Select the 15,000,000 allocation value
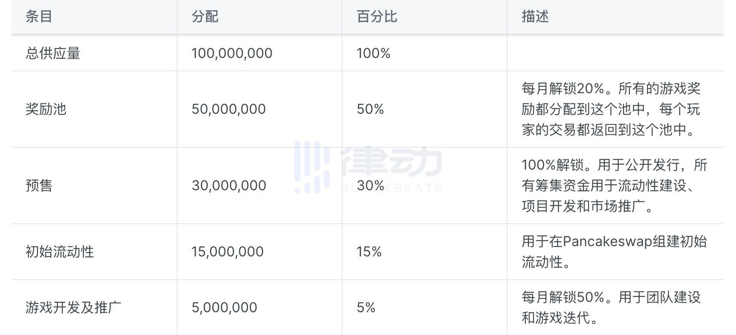The image size is (736, 335). pos(227,252)
